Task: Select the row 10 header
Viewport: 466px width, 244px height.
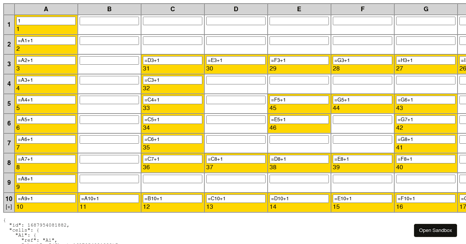Action: [x=9, y=199]
